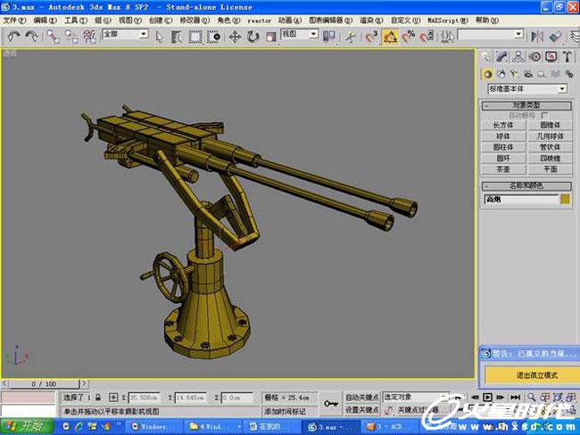
Task: Open the MAXScript menu
Action: coord(448,21)
